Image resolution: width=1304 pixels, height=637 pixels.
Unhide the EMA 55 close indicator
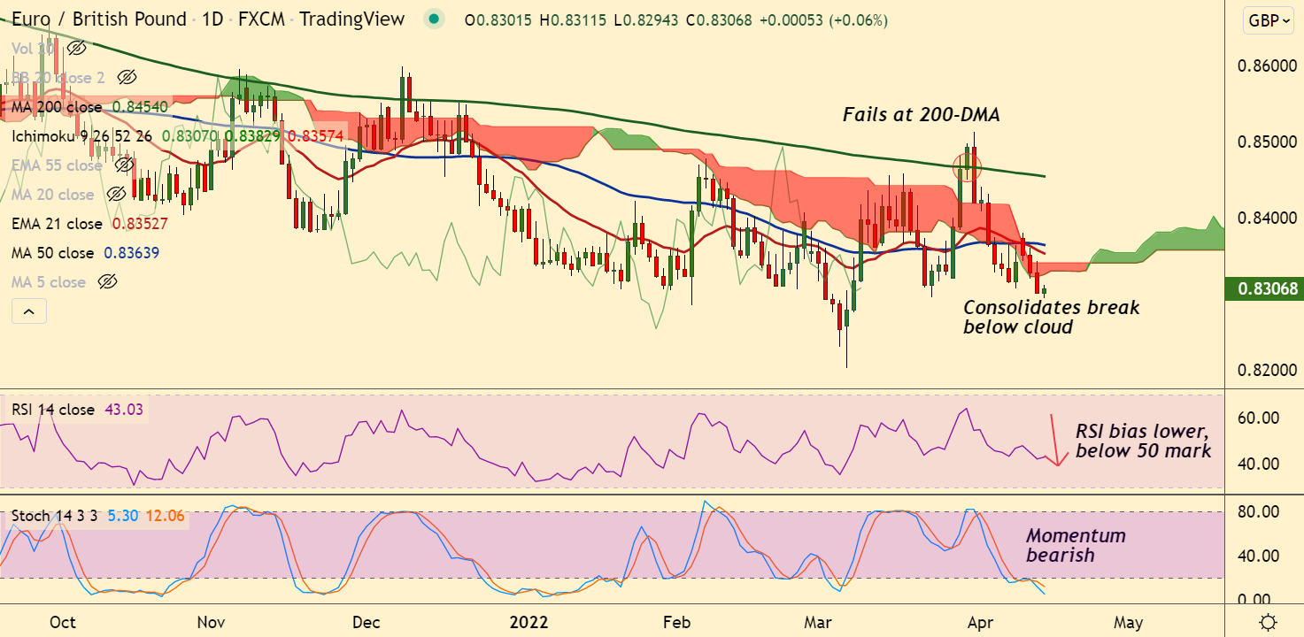[x=124, y=165]
